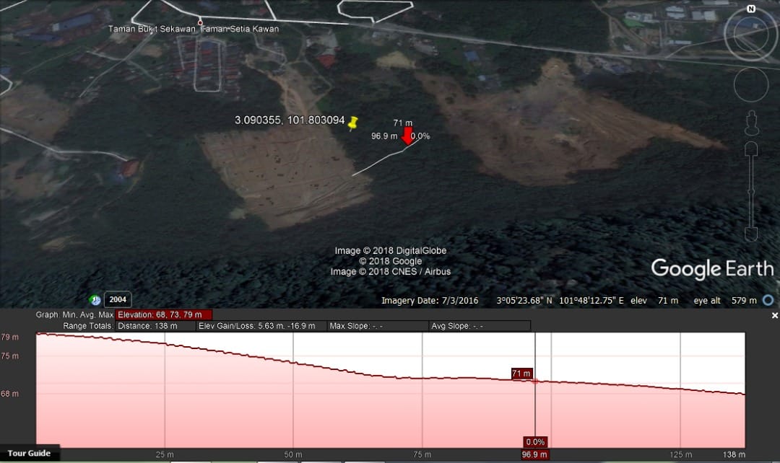Click the Street View pegman icon
The image size is (780, 463).
click(751, 123)
